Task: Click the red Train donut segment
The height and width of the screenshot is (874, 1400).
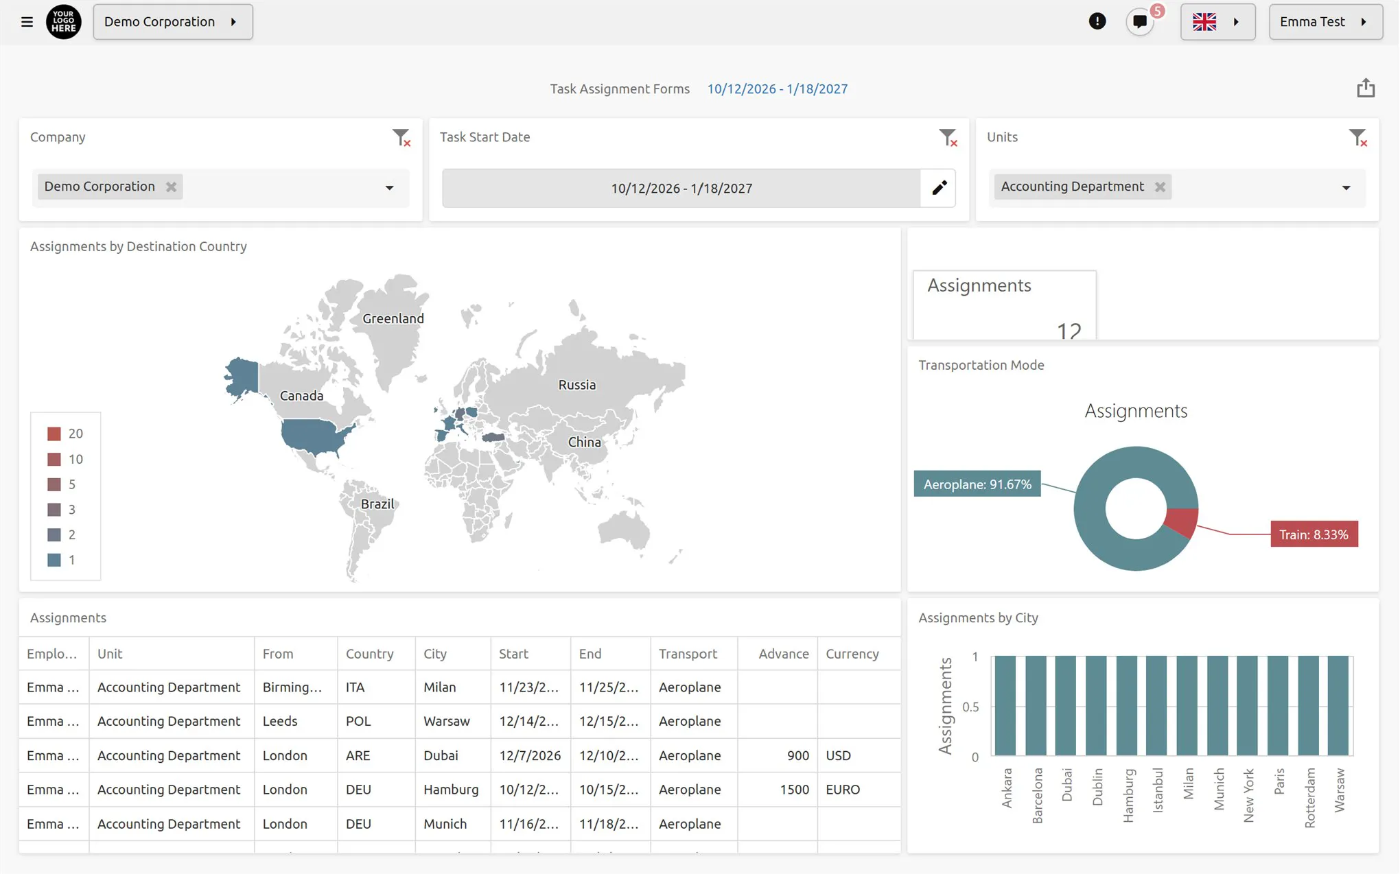Action: pyautogui.click(x=1182, y=523)
